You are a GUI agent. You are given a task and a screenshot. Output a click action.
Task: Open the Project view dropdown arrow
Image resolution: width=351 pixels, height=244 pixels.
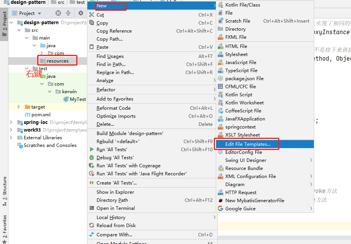tap(39, 13)
